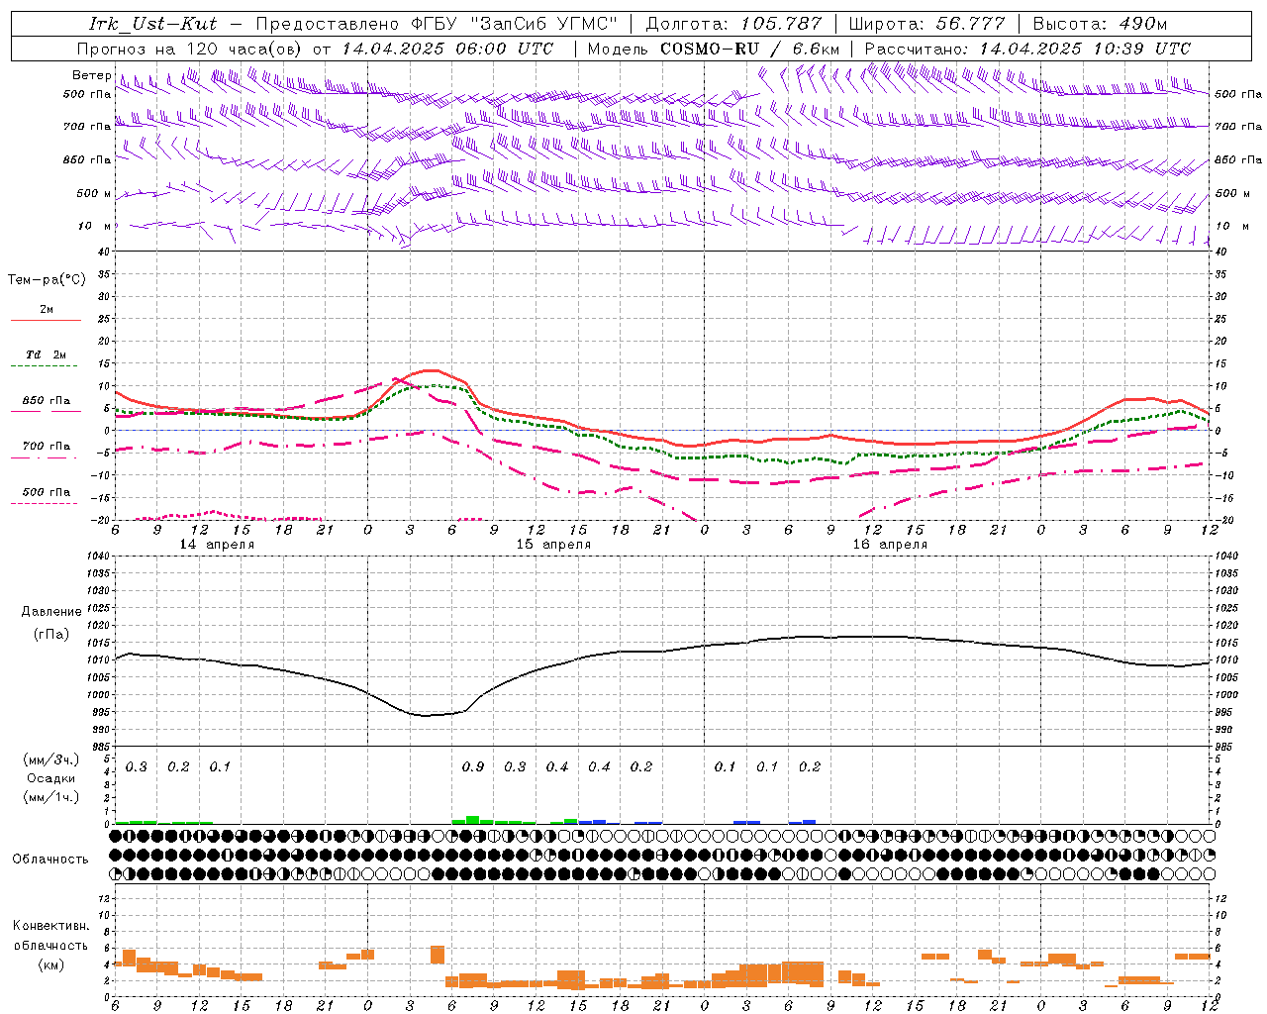Click the Осадки panel label
Screen dimensions: 1267x1014
point(51,778)
